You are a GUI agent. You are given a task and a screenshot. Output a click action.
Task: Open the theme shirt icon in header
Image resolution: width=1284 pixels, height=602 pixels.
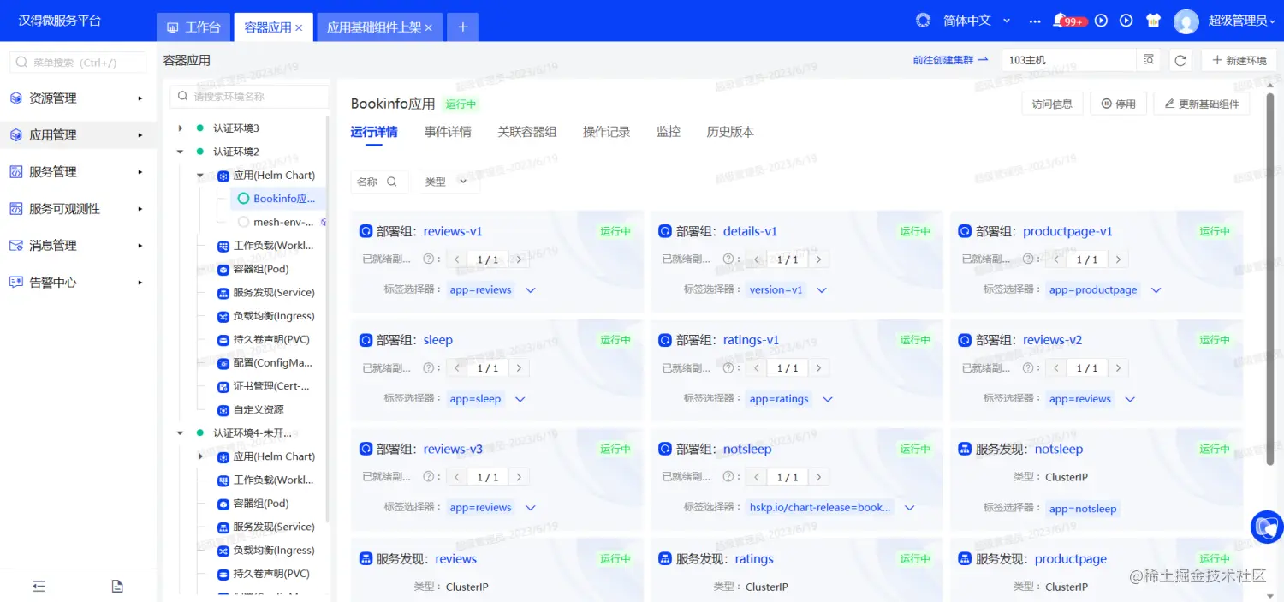coord(1153,21)
